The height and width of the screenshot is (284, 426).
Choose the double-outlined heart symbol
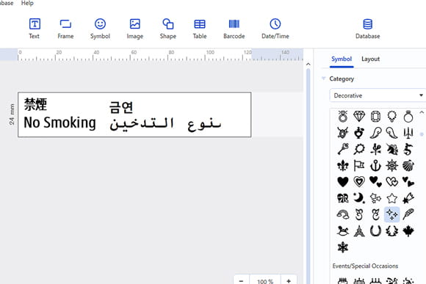click(x=359, y=182)
